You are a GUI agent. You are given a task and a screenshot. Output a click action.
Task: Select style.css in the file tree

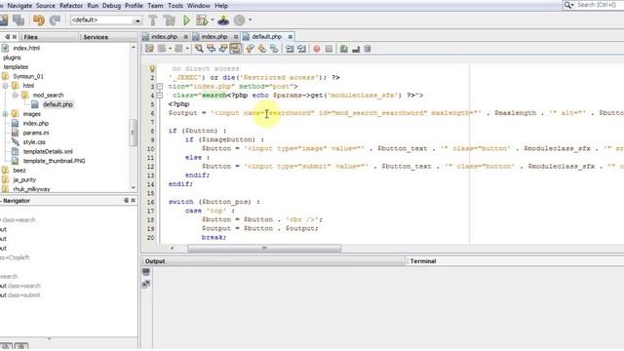point(34,142)
